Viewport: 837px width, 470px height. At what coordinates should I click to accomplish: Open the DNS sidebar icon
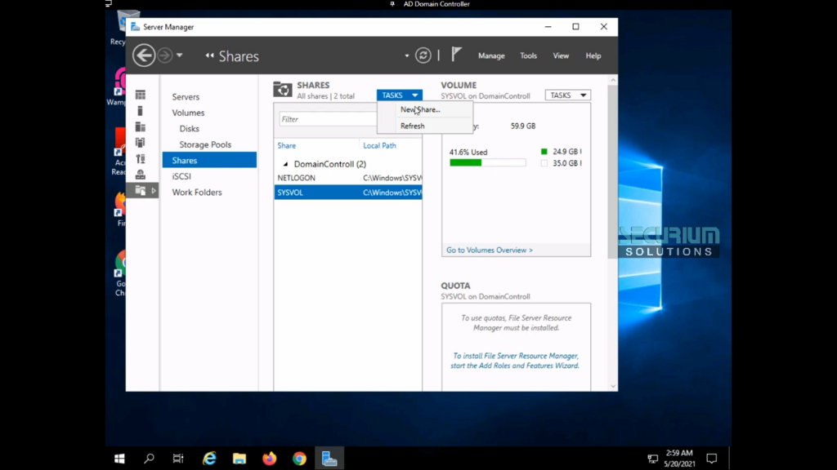[141, 159]
